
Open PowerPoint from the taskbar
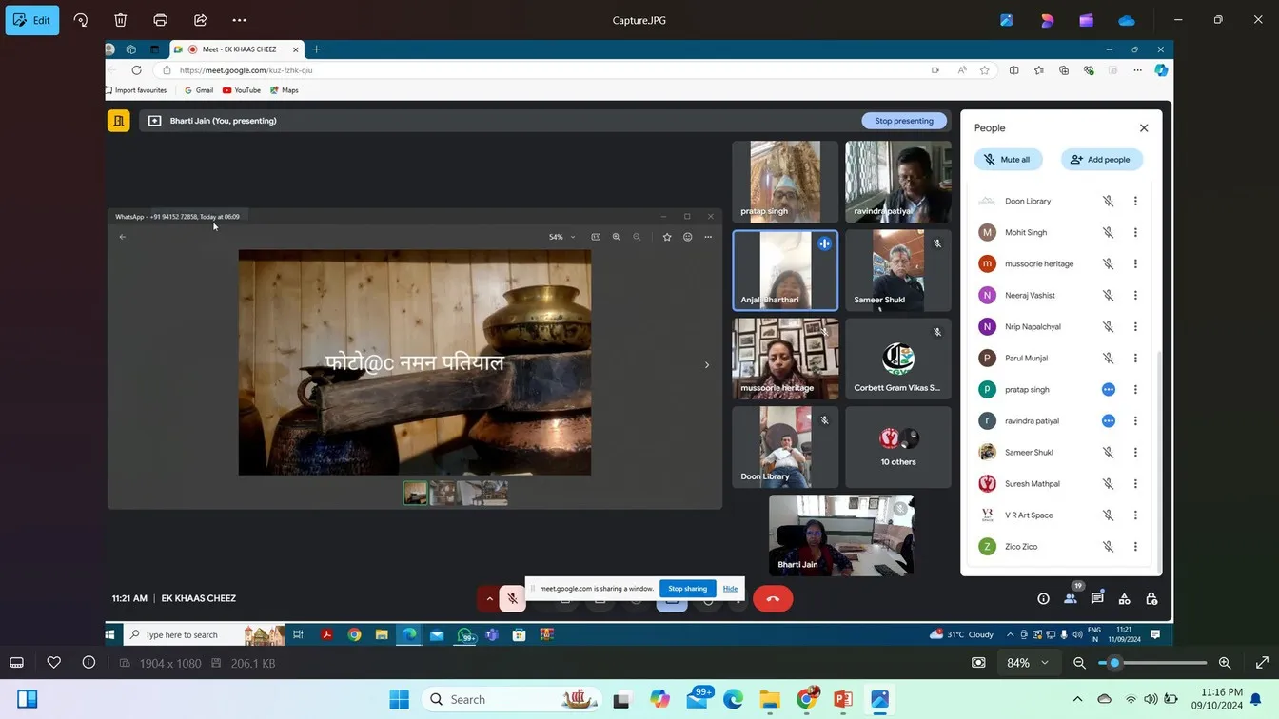843,700
